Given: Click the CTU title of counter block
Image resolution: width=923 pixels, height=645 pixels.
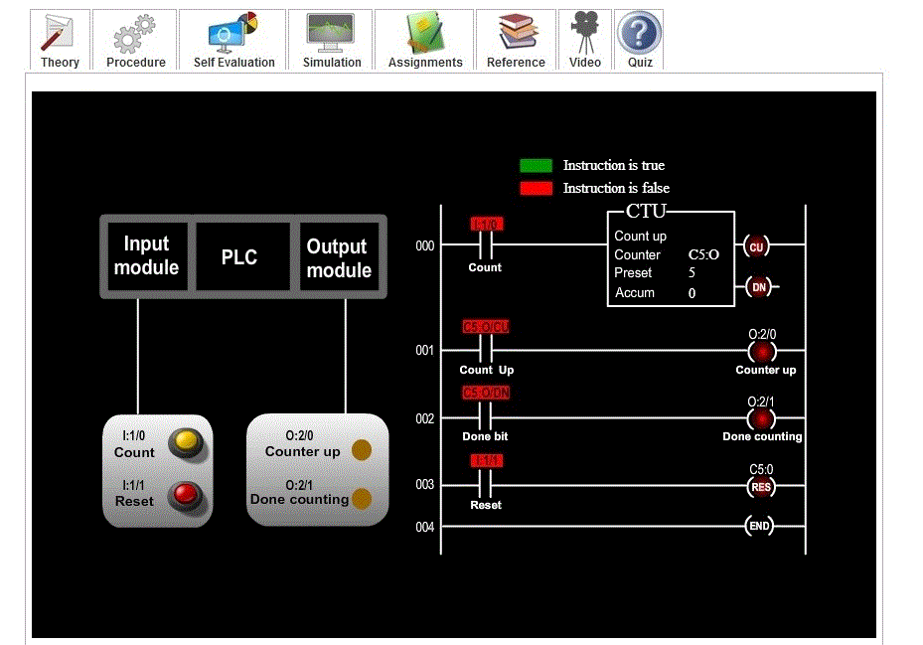Looking at the screenshot, I should pos(646,211).
